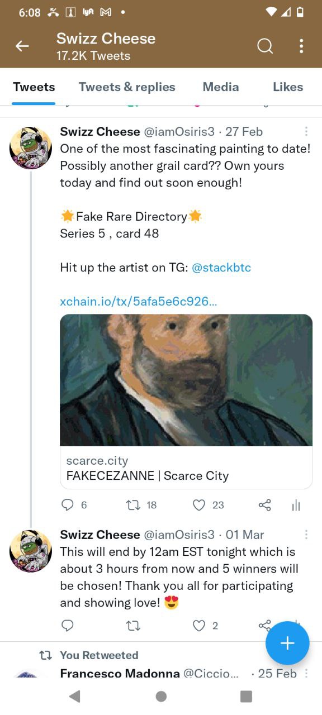322x715 pixels.
Task: Open search on Swizz Cheese profile
Action: 265,46
